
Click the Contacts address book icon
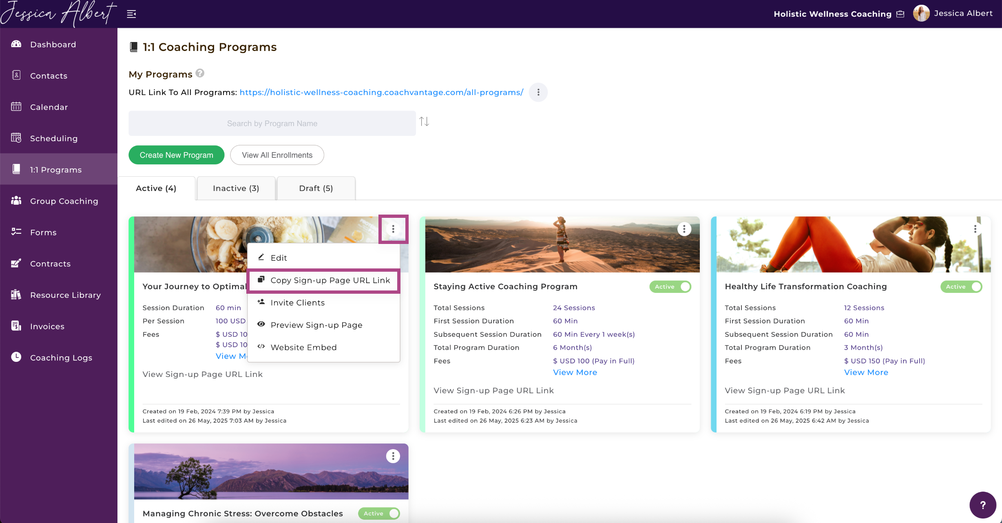pyautogui.click(x=16, y=75)
